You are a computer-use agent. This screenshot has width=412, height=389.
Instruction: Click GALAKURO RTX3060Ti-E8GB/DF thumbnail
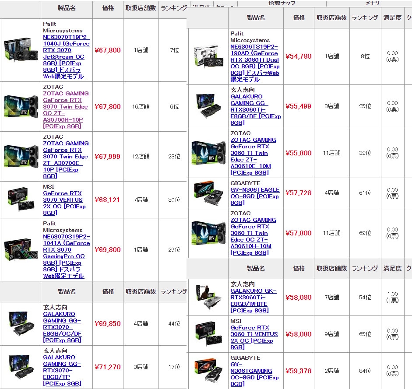pos(208,106)
